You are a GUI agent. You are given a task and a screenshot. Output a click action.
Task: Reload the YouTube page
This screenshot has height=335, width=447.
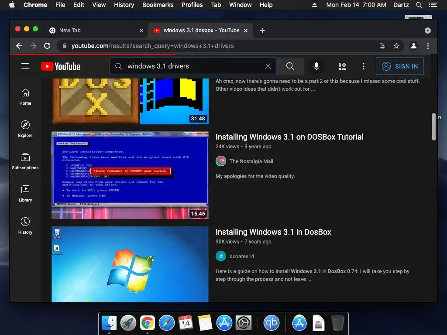[47, 46]
